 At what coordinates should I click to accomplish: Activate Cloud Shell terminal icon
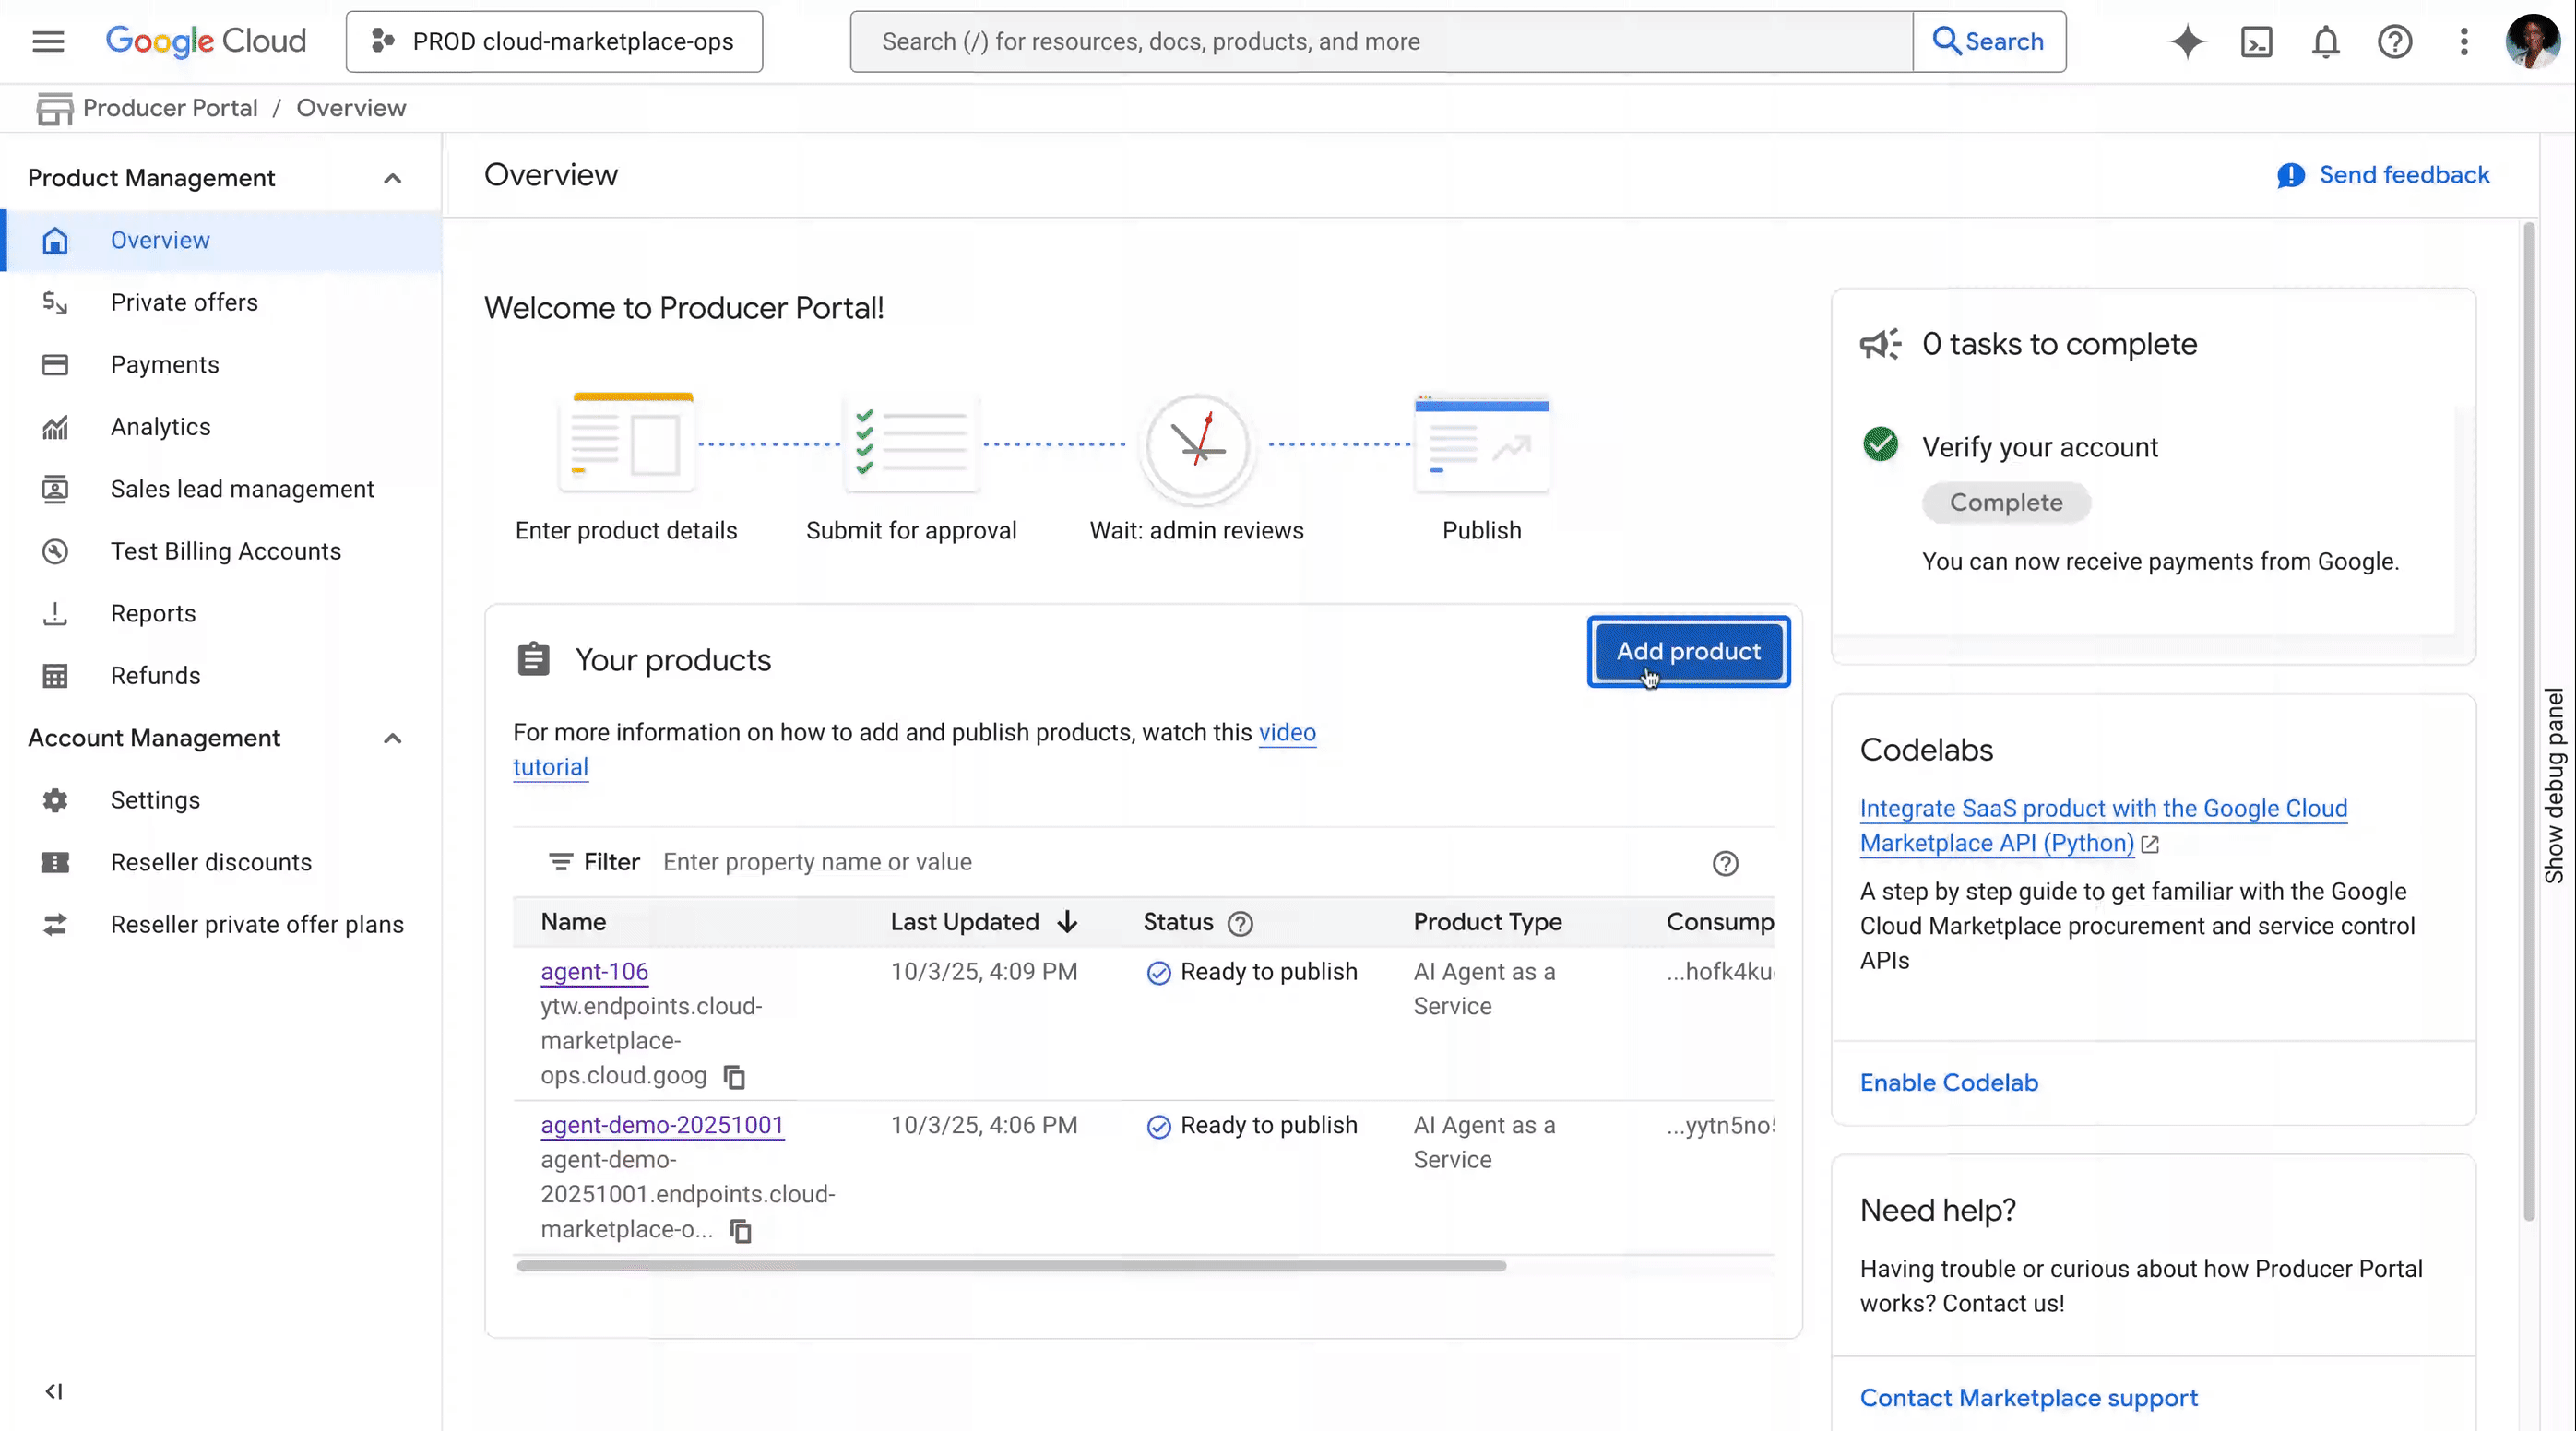tap(2256, 41)
